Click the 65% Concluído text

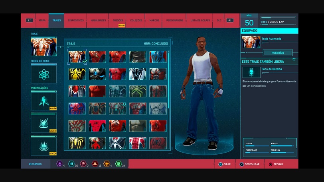[156, 44]
